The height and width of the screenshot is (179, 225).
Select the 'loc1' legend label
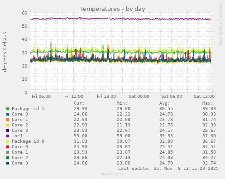point(17,136)
